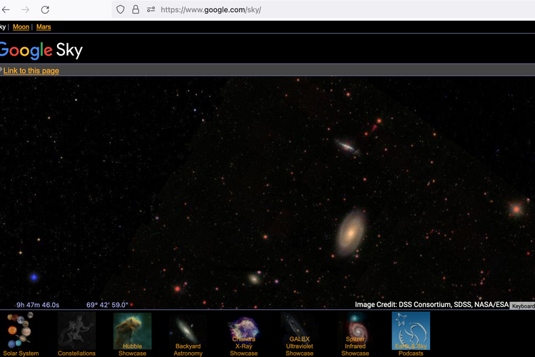
Task: Click the Link to this page link
Action: [31, 71]
